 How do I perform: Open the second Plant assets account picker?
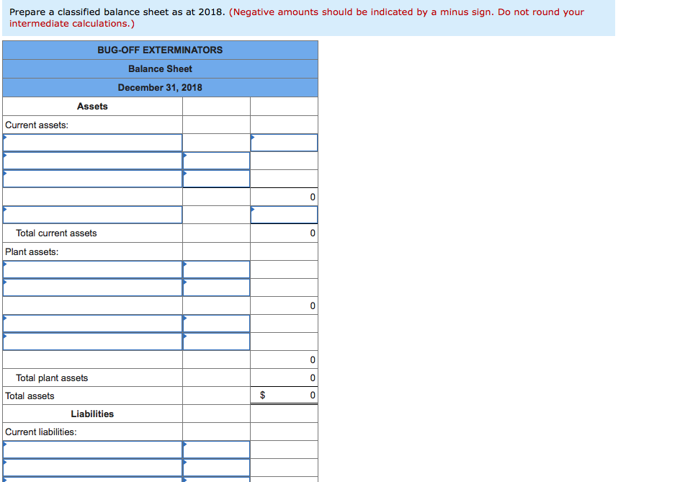pos(92,287)
